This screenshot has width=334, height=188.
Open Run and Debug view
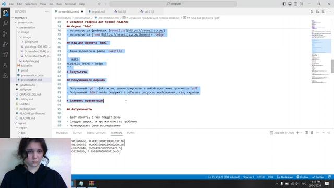[x=5, y=44]
